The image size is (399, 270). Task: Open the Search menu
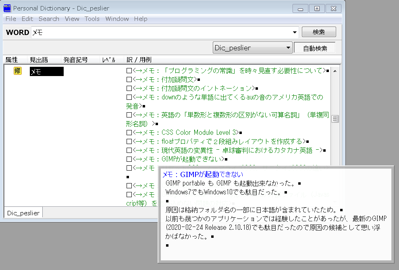[49, 19]
